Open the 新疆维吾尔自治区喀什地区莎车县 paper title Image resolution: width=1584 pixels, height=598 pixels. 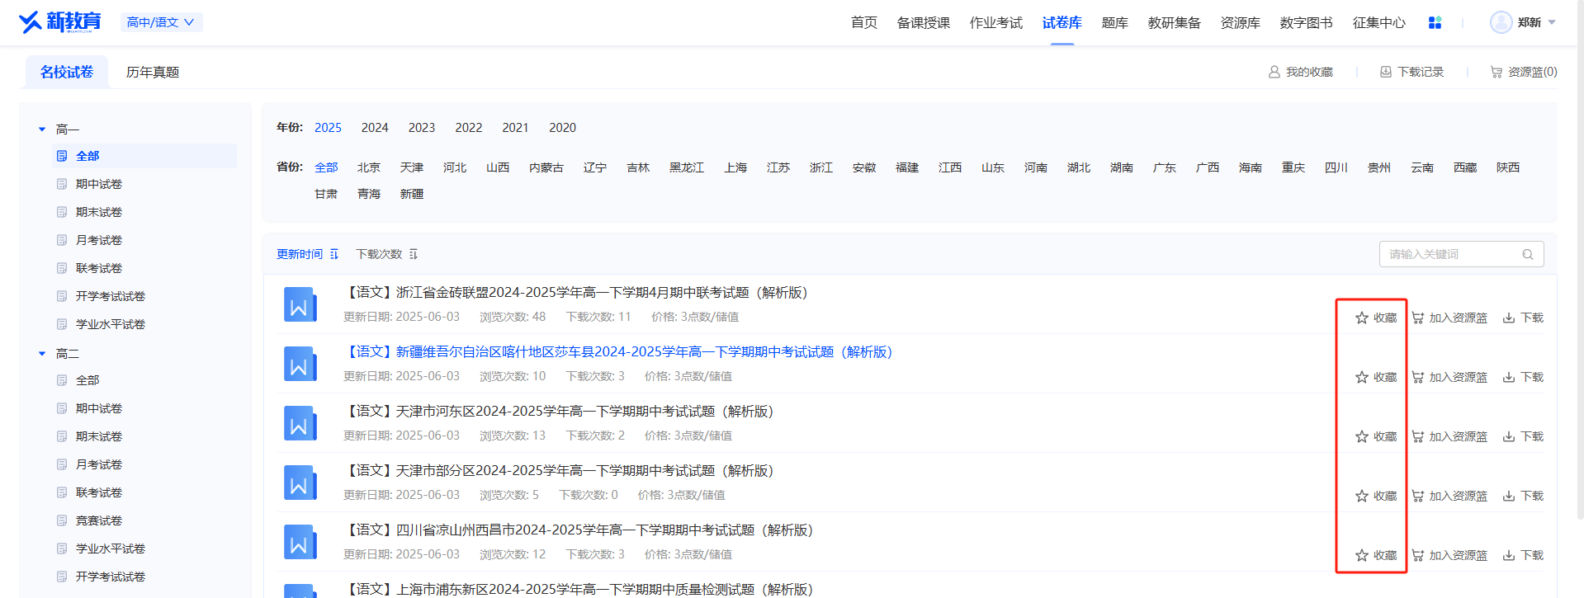pyautogui.click(x=619, y=352)
